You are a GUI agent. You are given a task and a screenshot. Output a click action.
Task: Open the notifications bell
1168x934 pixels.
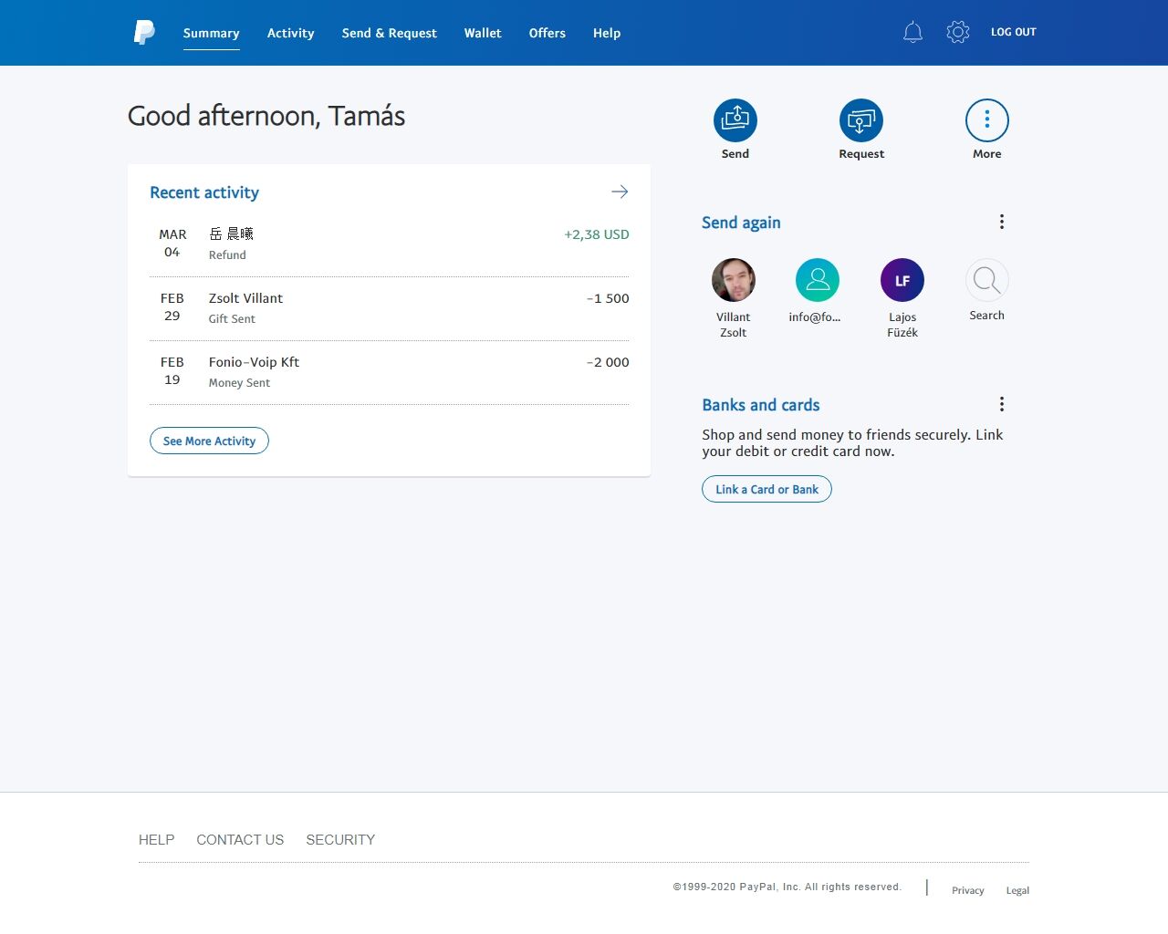[912, 33]
